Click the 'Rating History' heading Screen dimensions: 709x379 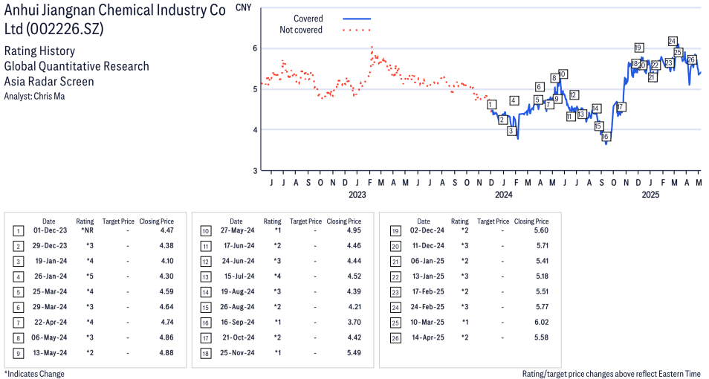pyautogui.click(x=39, y=51)
